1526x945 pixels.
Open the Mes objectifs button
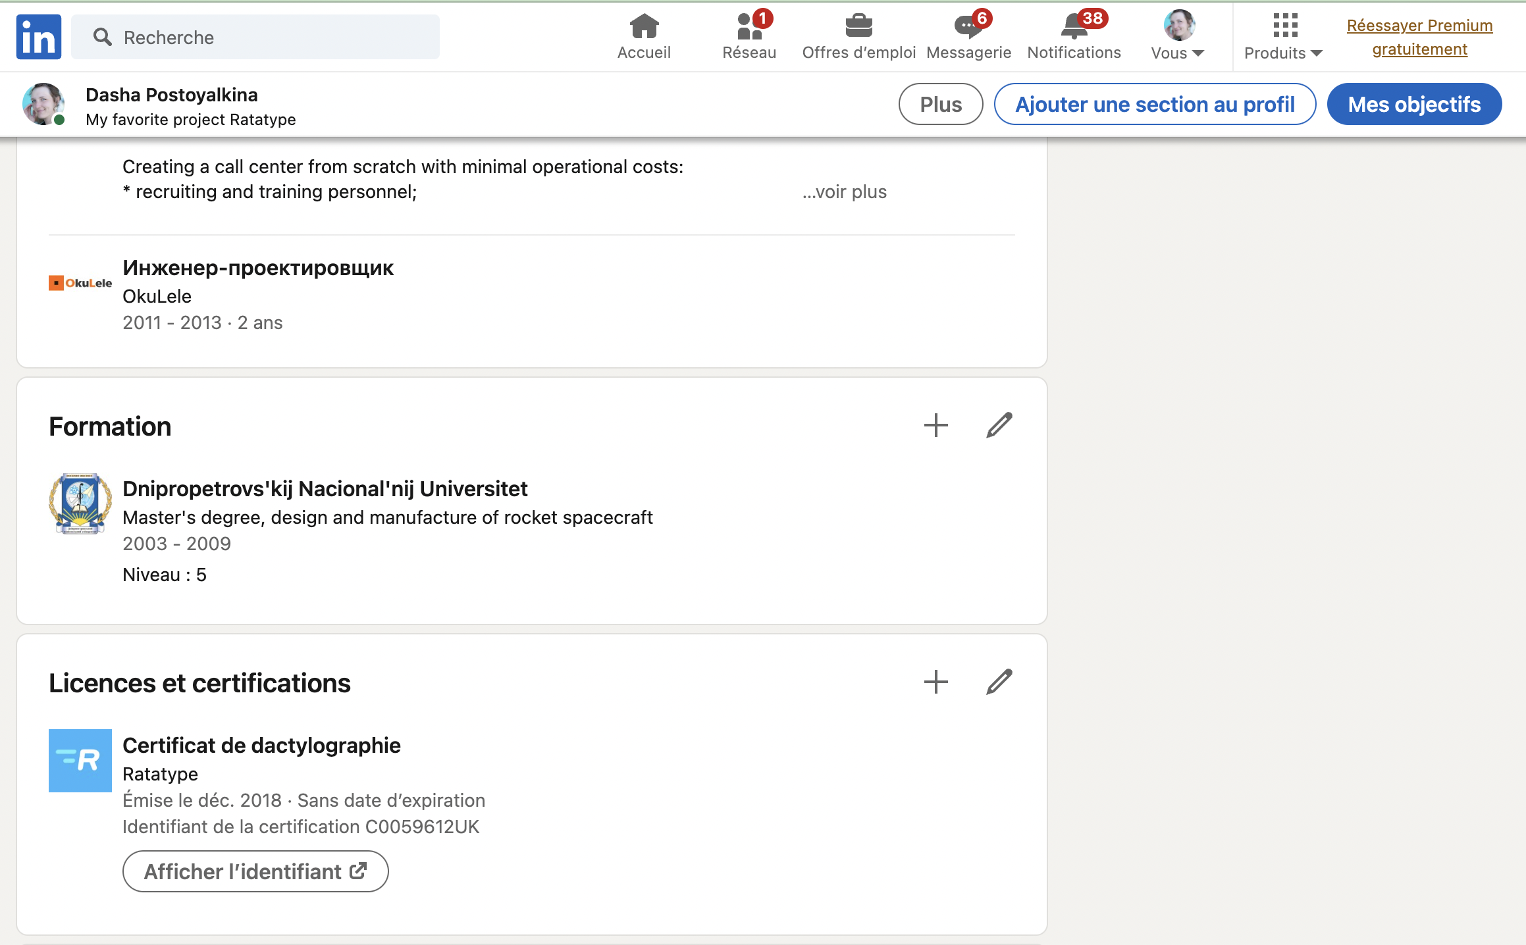pyautogui.click(x=1413, y=104)
